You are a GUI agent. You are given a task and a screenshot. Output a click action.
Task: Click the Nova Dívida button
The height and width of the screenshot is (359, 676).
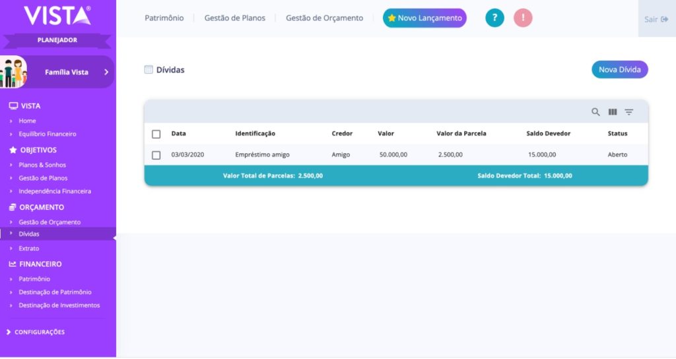619,70
